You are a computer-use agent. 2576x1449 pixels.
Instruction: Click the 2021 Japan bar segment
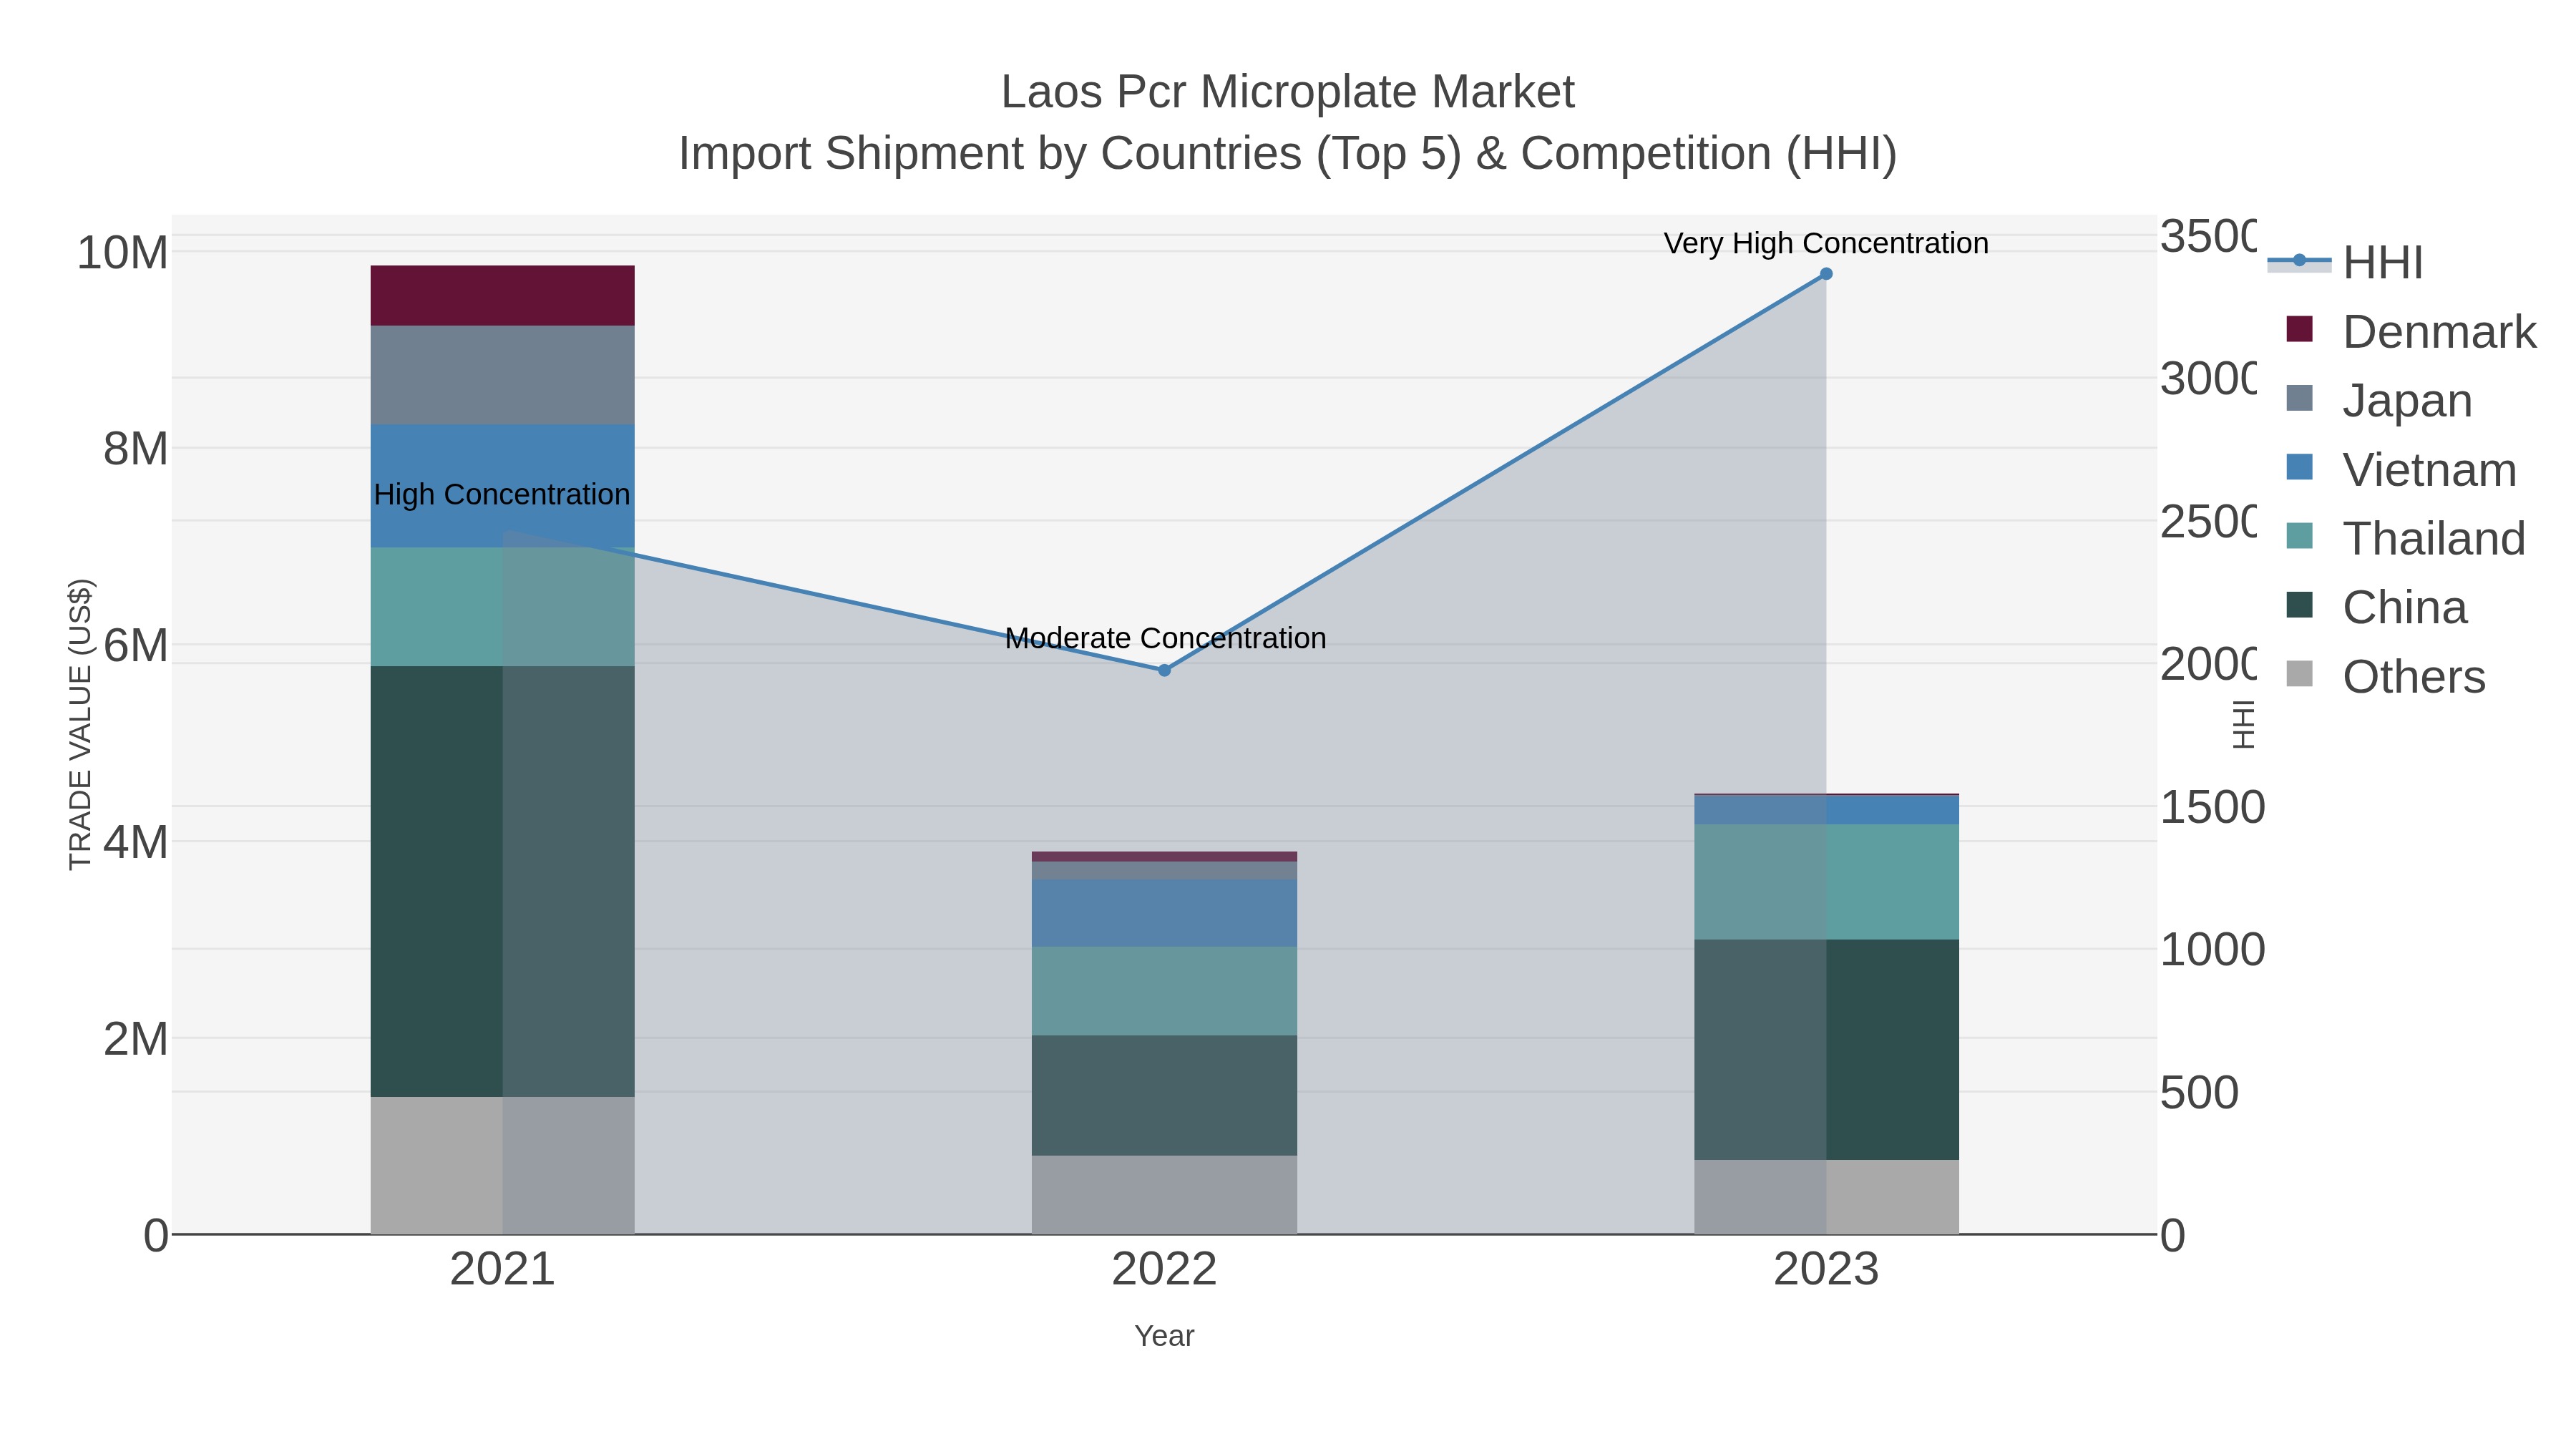click(x=502, y=375)
